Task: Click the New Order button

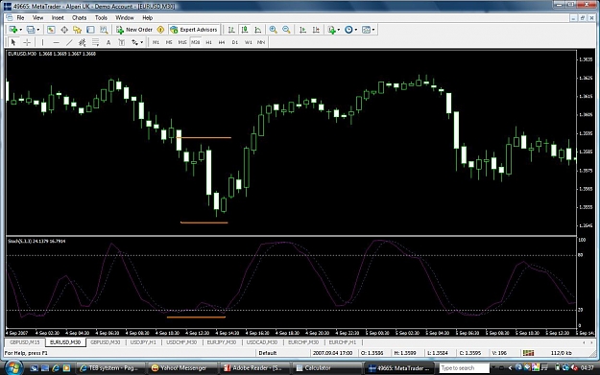Action: (x=134, y=30)
